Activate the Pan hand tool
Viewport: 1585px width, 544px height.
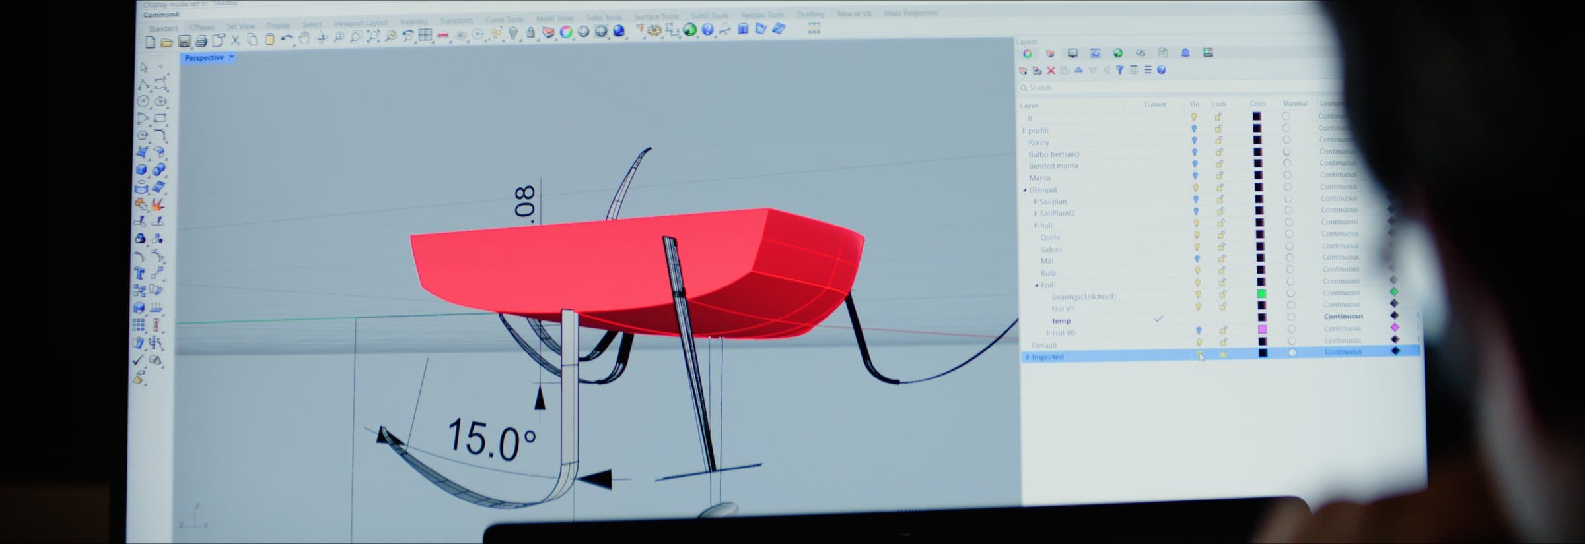pyautogui.click(x=304, y=38)
